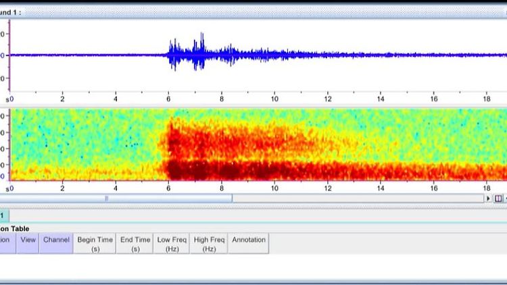Viewport: 507px width, 285px height.
Task: Click the Low Freq (Hz) column header
Action: click(x=172, y=244)
